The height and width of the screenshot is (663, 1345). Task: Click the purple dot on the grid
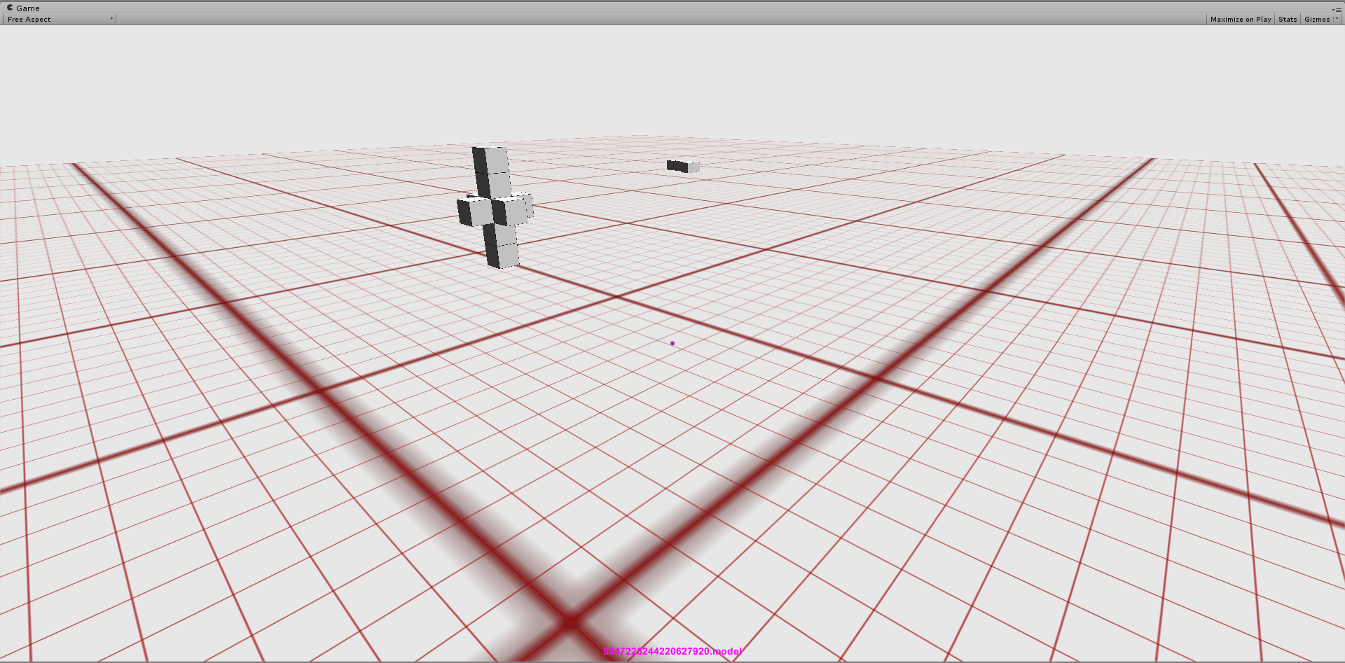pos(672,343)
